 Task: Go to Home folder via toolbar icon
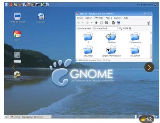pos(113,22)
